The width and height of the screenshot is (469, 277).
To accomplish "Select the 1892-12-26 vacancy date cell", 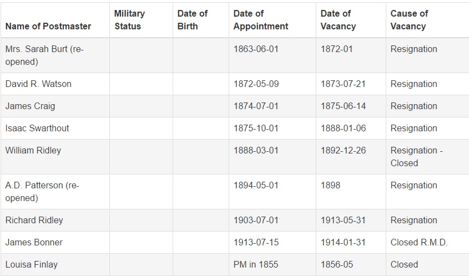I will click(343, 151).
